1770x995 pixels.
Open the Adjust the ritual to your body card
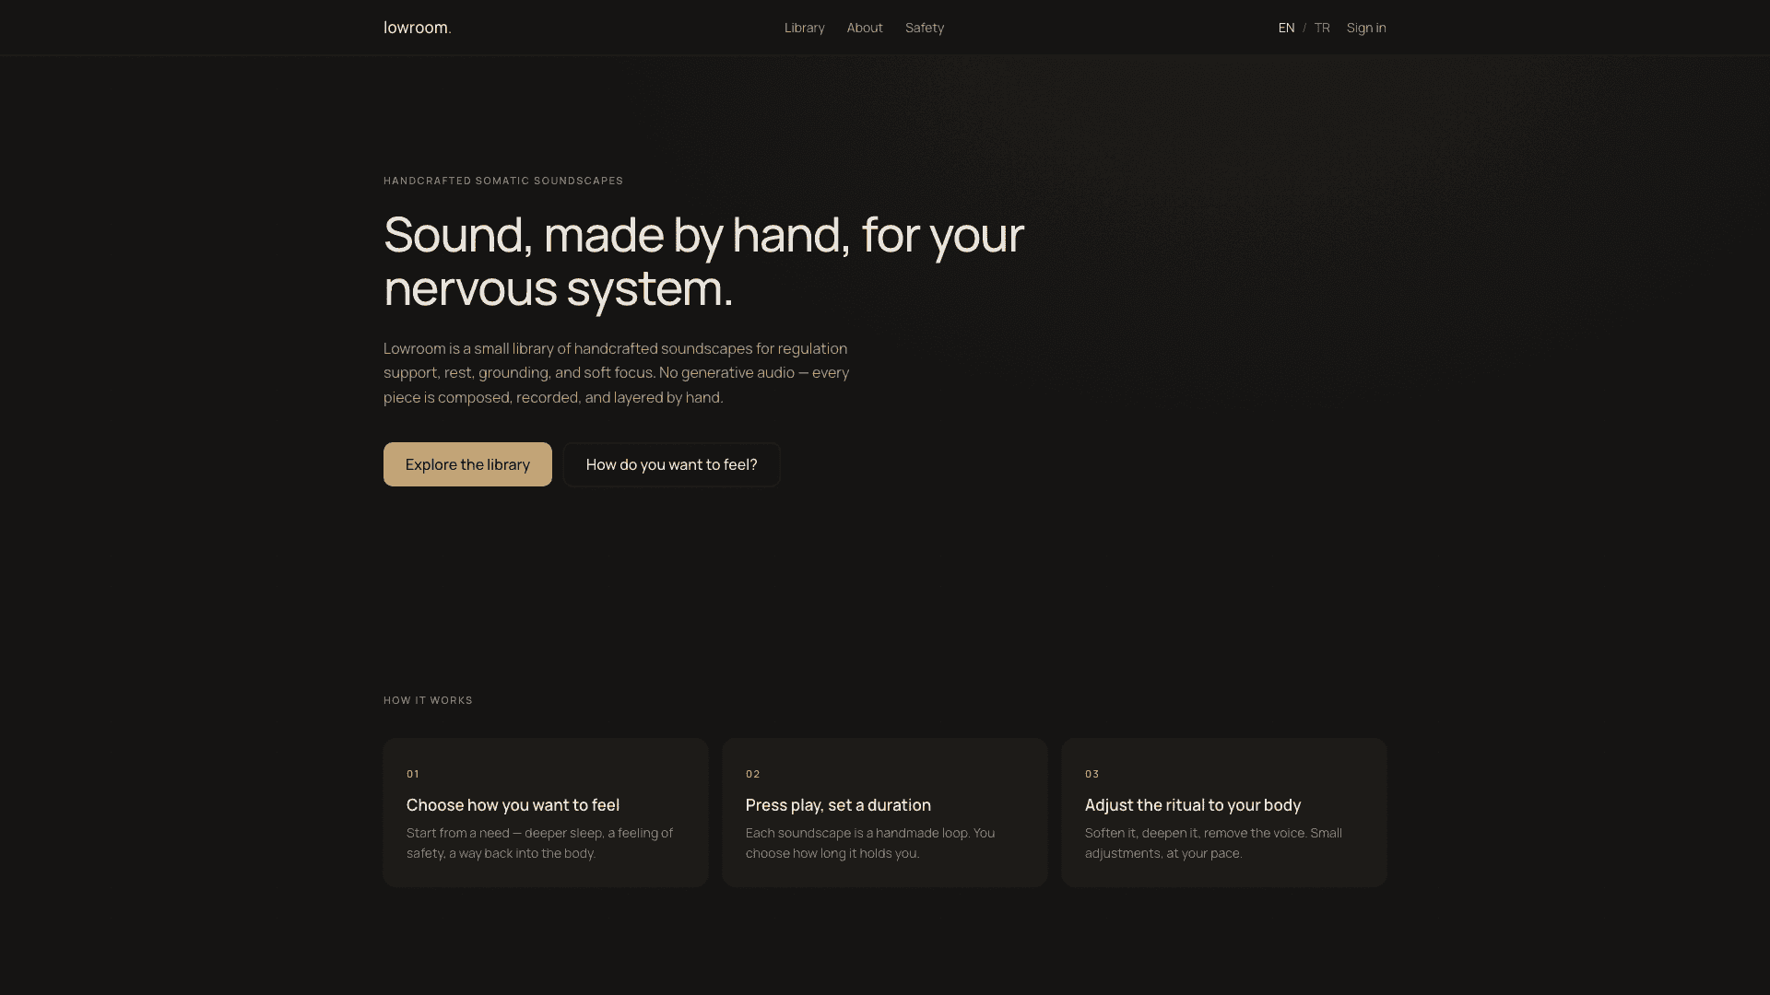tap(1224, 813)
